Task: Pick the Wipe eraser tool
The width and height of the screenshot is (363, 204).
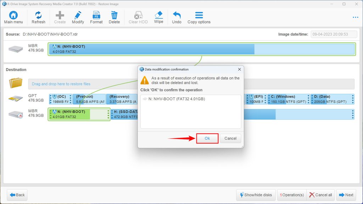Action: 158,17
